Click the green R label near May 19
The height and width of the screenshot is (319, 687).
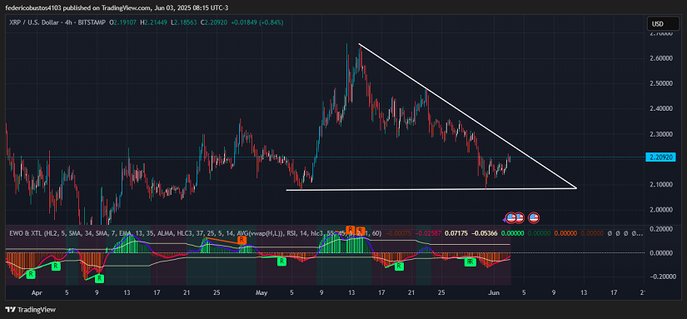[399, 266]
